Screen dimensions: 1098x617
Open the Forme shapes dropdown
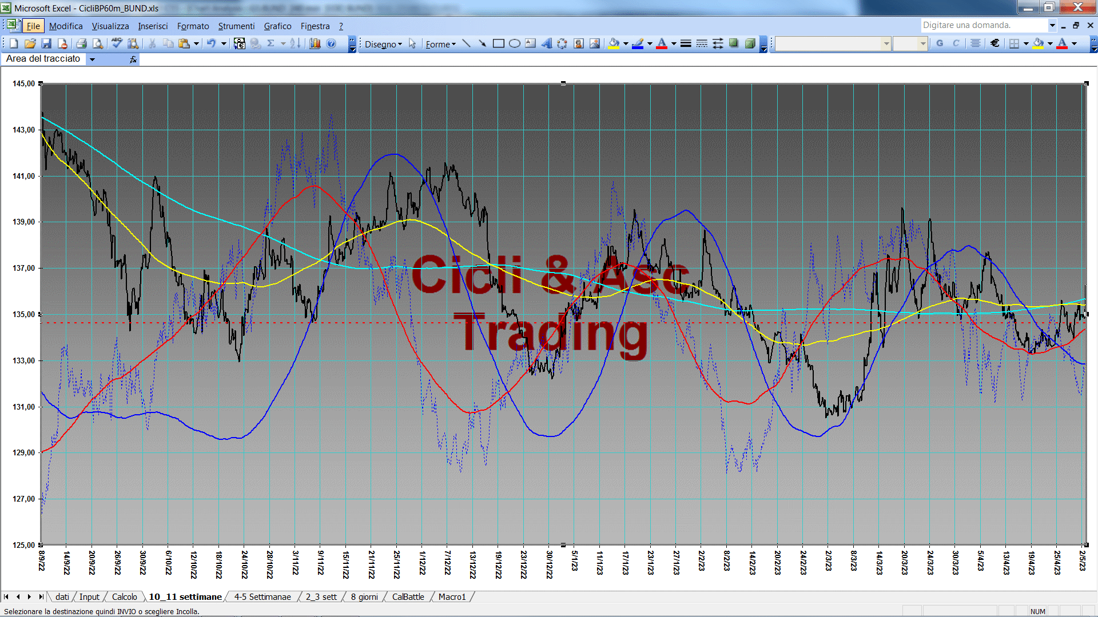tap(440, 44)
